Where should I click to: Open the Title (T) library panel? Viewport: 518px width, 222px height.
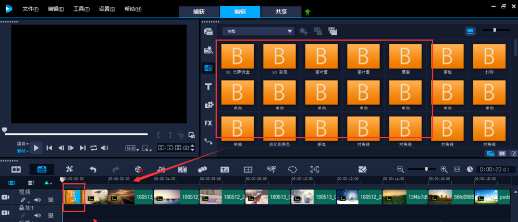[x=208, y=87]
